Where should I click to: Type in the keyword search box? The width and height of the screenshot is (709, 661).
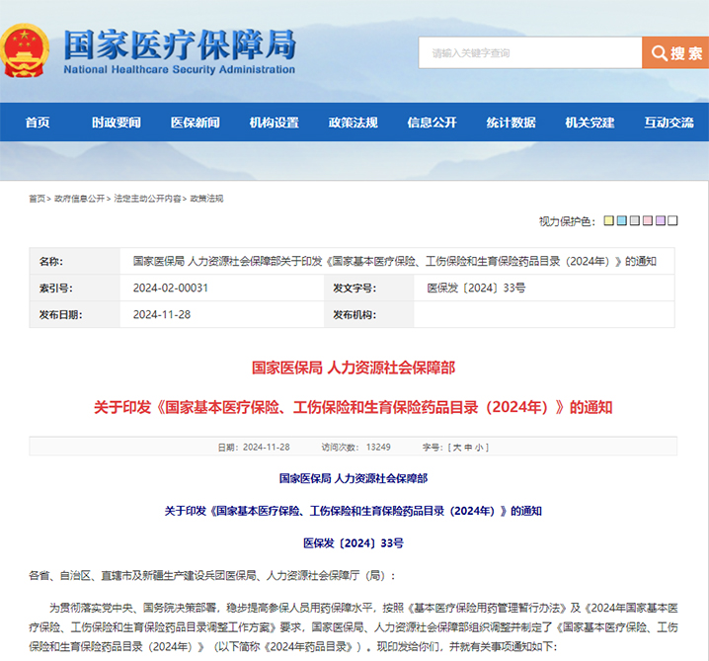tap(529, 52)
